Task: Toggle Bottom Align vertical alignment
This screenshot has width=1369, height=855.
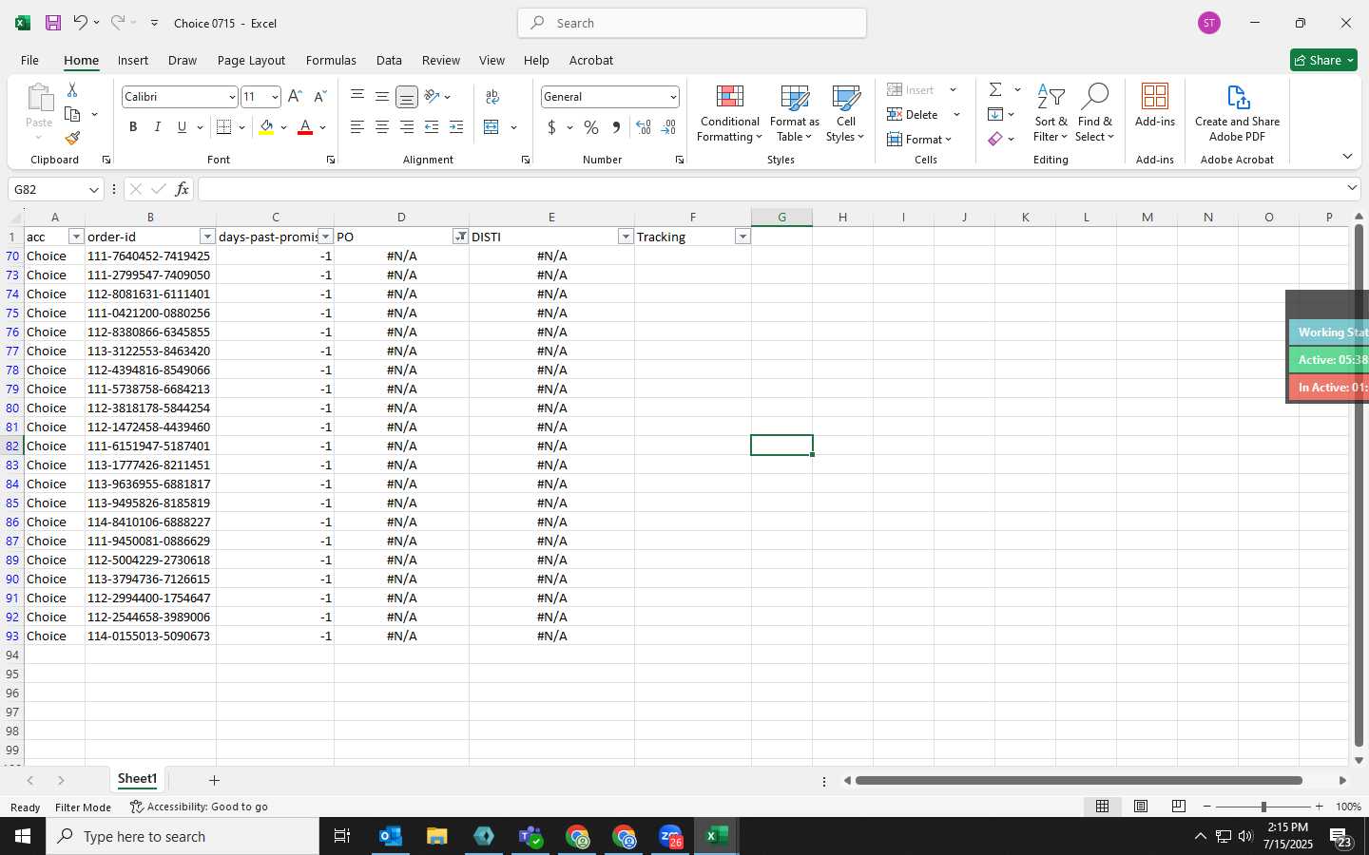Action: click(x=407, y=96)
